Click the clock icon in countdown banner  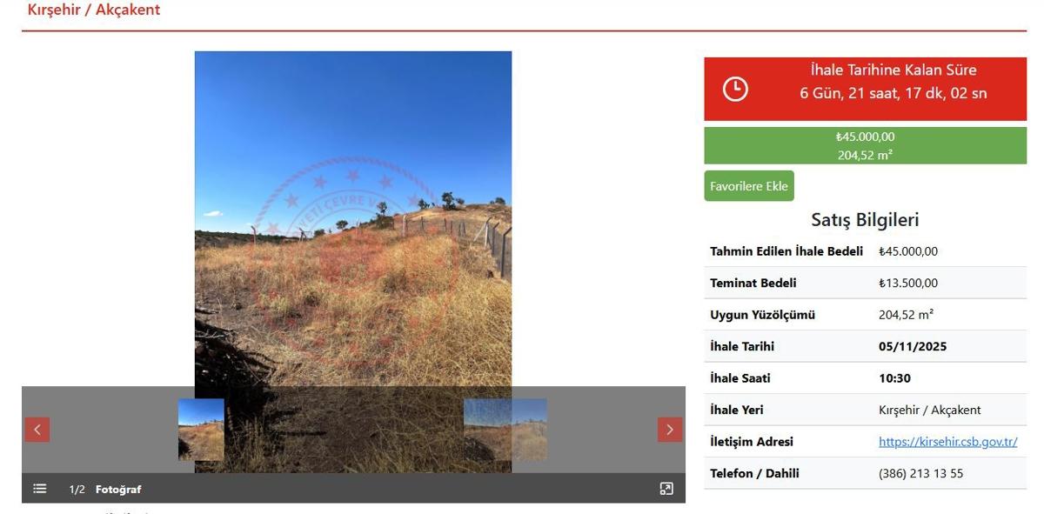735,89
